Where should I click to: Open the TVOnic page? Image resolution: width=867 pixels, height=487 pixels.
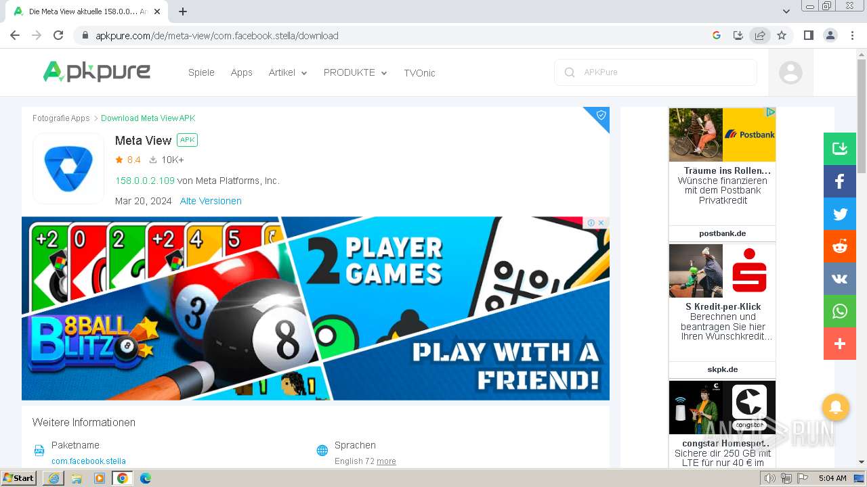(x=419, y=73)
